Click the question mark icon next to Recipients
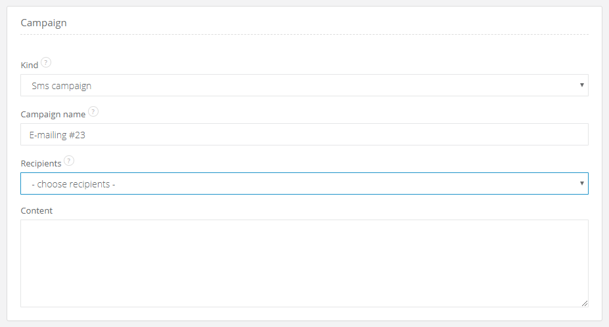The width and height of the screenshot is (609, 327). click(70, 161)
